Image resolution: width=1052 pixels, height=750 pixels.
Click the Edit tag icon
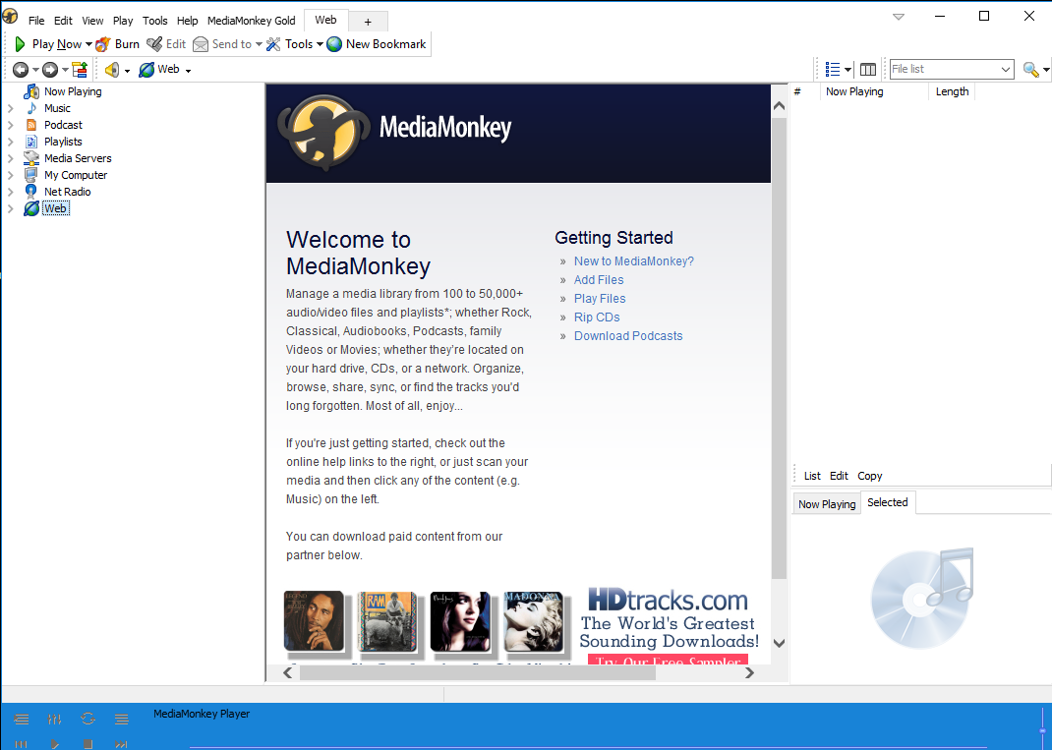[154, 44]
